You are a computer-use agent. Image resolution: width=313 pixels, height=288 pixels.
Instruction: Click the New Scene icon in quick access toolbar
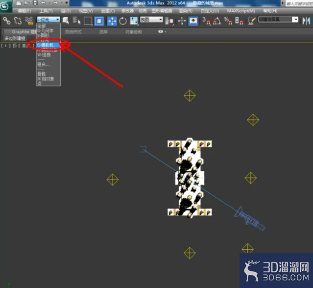pos(19,3)
